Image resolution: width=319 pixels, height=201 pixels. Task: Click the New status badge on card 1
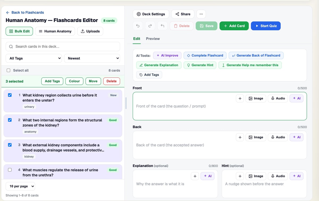click(114, 95)
